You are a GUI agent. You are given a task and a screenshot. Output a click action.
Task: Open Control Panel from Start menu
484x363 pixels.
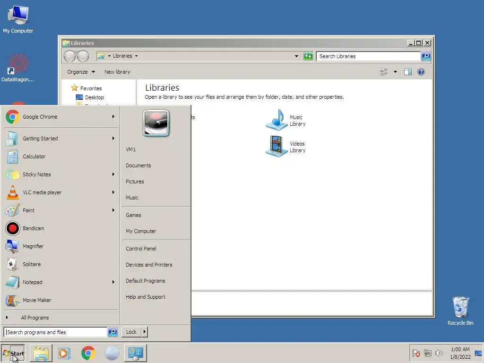tap(156, 249)
